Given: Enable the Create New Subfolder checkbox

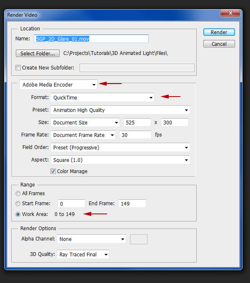Looking at the screenshot, I should click(18, 68).
